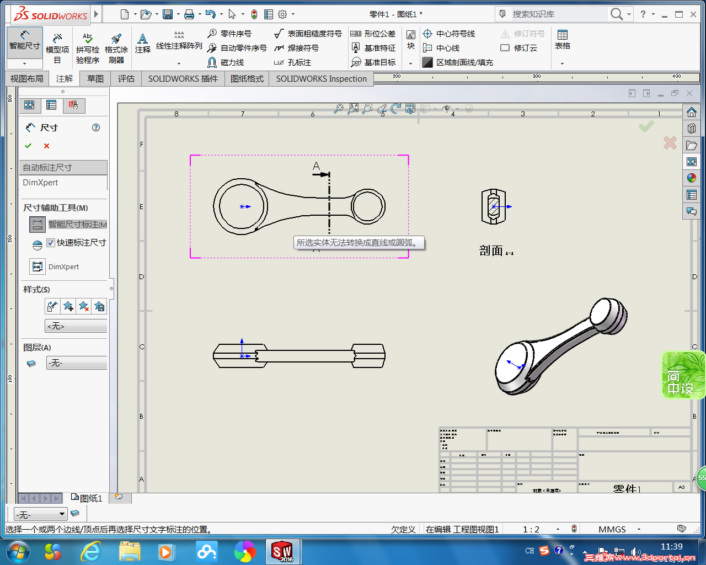706x565 pixels.
Task: Activate the 格式涂刷器 format painter
Action: pyautogui.click(x=116, y=47)
